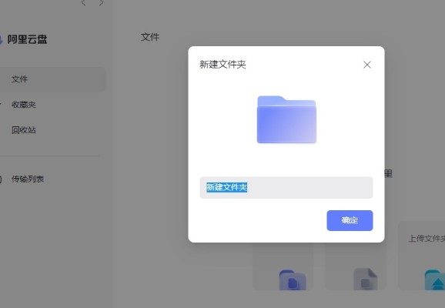Viewport: 445px width, 308px height.
Task: Click the 传输列表 sidebar icon
Action: pos(1,179)
